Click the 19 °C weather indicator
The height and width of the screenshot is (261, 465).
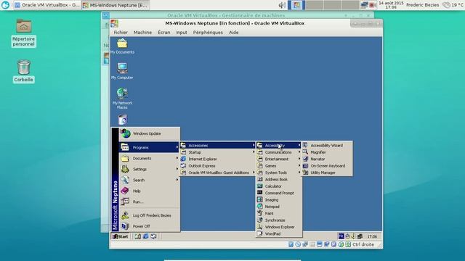[x=453, y=5]
